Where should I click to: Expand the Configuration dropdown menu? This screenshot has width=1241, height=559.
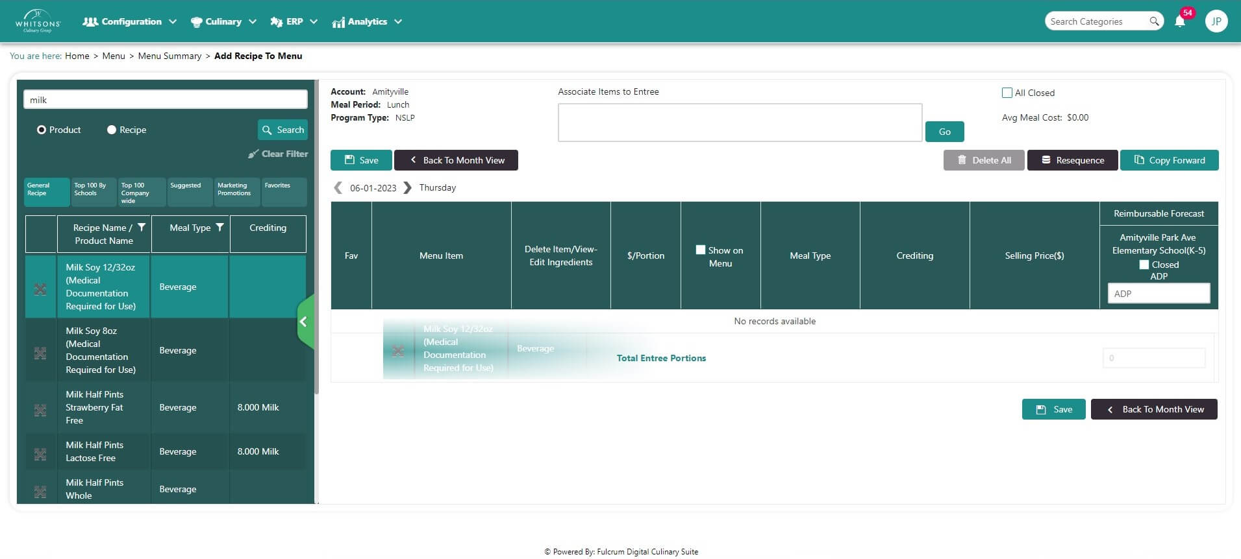coord(130,21)
